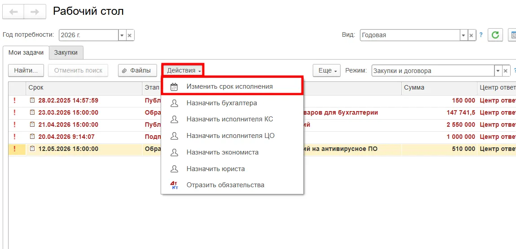This screenshot has height=249, width=516.
Task: Select date cell 23.03.2026 15:00:00
Action: pos(84,113)
